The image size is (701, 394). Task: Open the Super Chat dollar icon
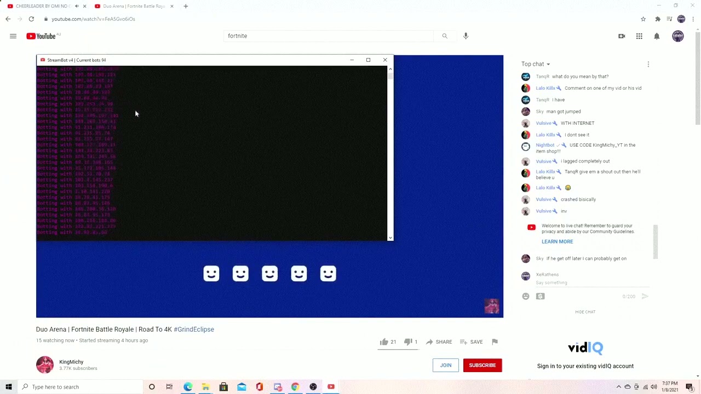click(x=541, y=297)
